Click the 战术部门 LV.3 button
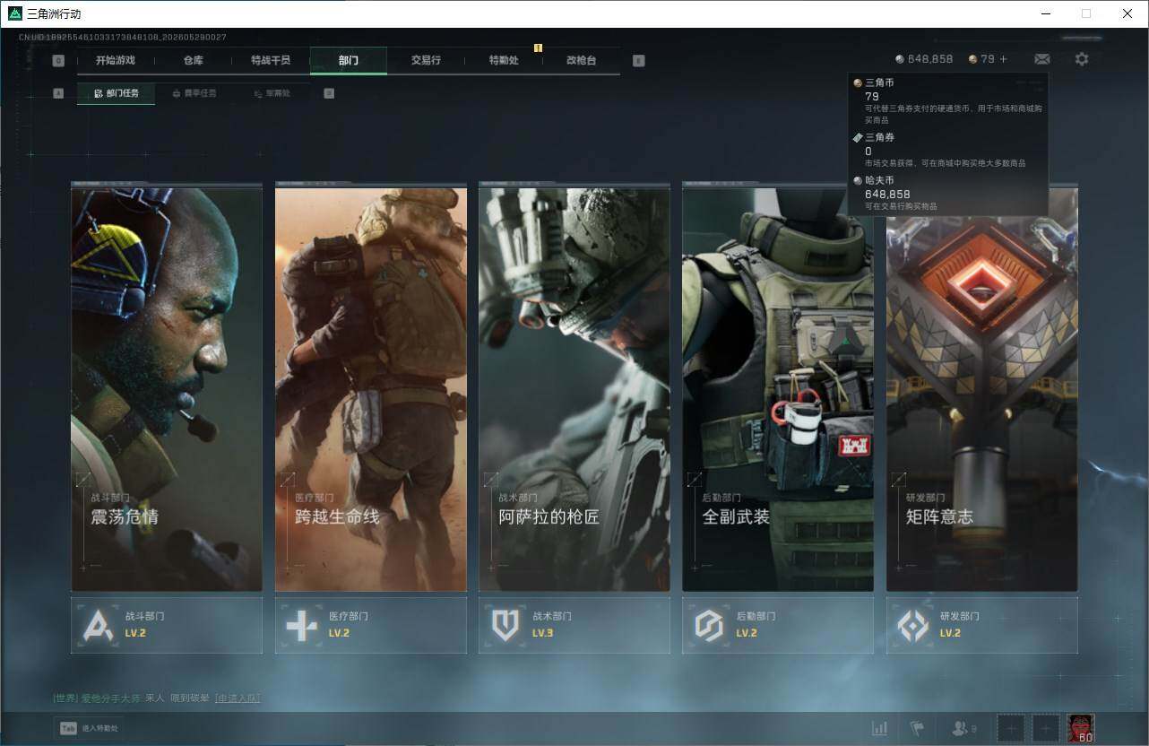 pyautogui.click(x=574, y=625)
